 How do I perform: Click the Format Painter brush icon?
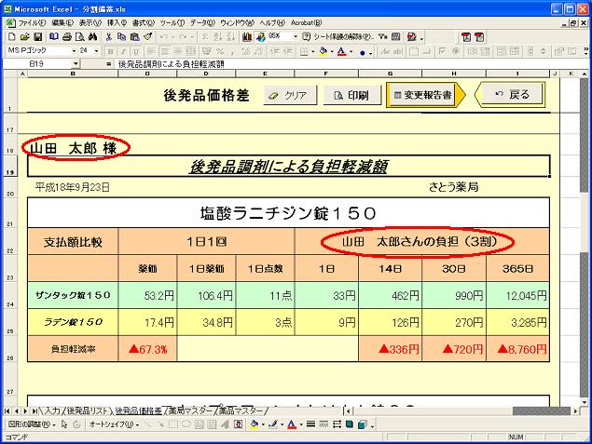pyautogui.click(x=148, y=36)
